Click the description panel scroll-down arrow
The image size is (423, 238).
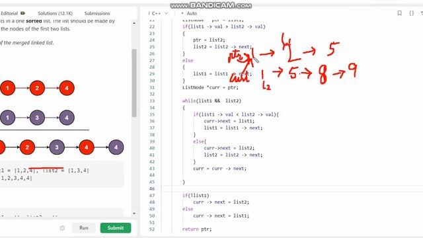tap(134, 214)
